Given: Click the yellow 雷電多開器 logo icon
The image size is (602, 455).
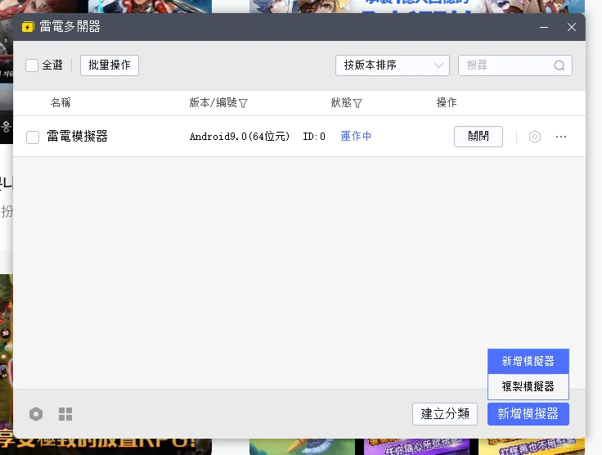Looking at the screenshot, I should 28,27.
